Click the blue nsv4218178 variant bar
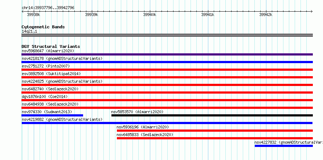323x160 pixels. [x=167, y=62]
